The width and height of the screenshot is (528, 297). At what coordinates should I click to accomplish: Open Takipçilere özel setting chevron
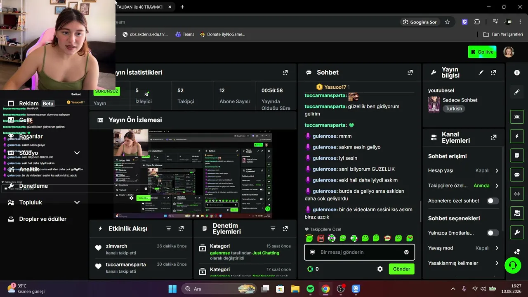click(x=497, y=186)
